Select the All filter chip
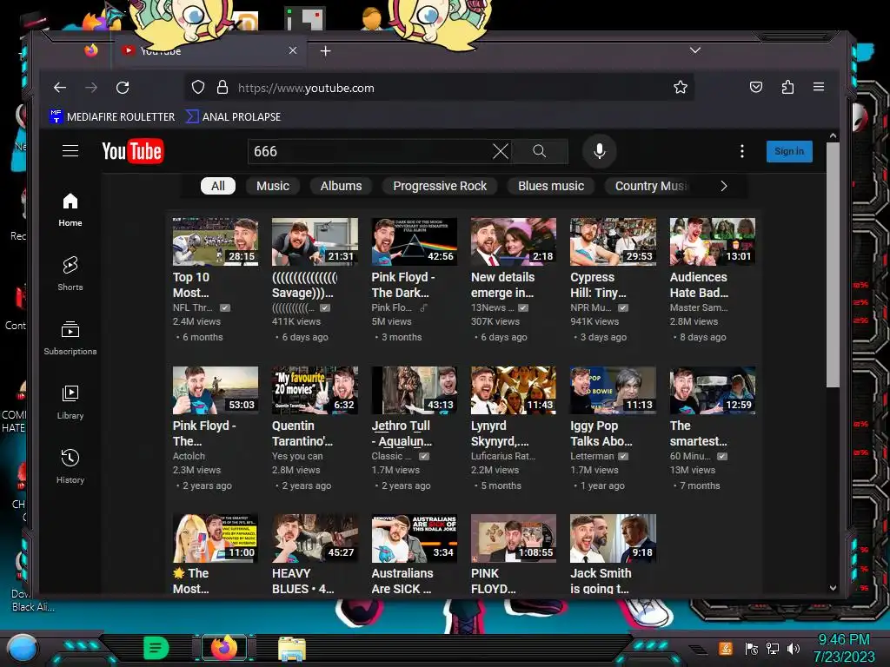 pos(218,186)
